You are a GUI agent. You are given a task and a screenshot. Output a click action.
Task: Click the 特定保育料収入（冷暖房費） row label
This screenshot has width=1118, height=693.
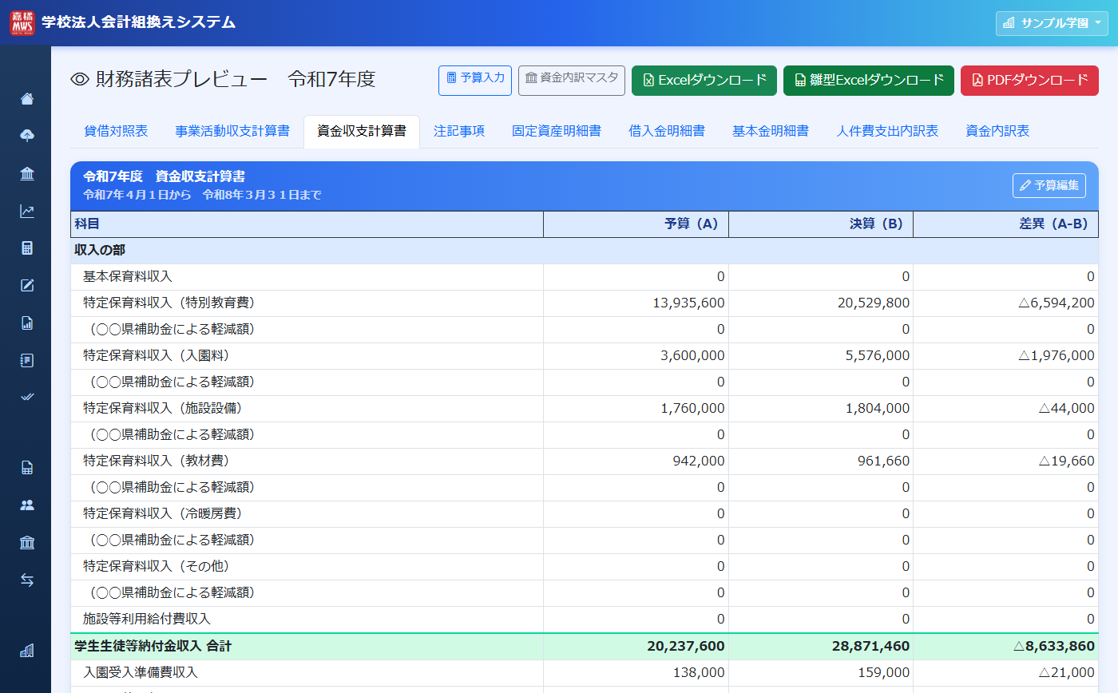click(x=163, y=514)
